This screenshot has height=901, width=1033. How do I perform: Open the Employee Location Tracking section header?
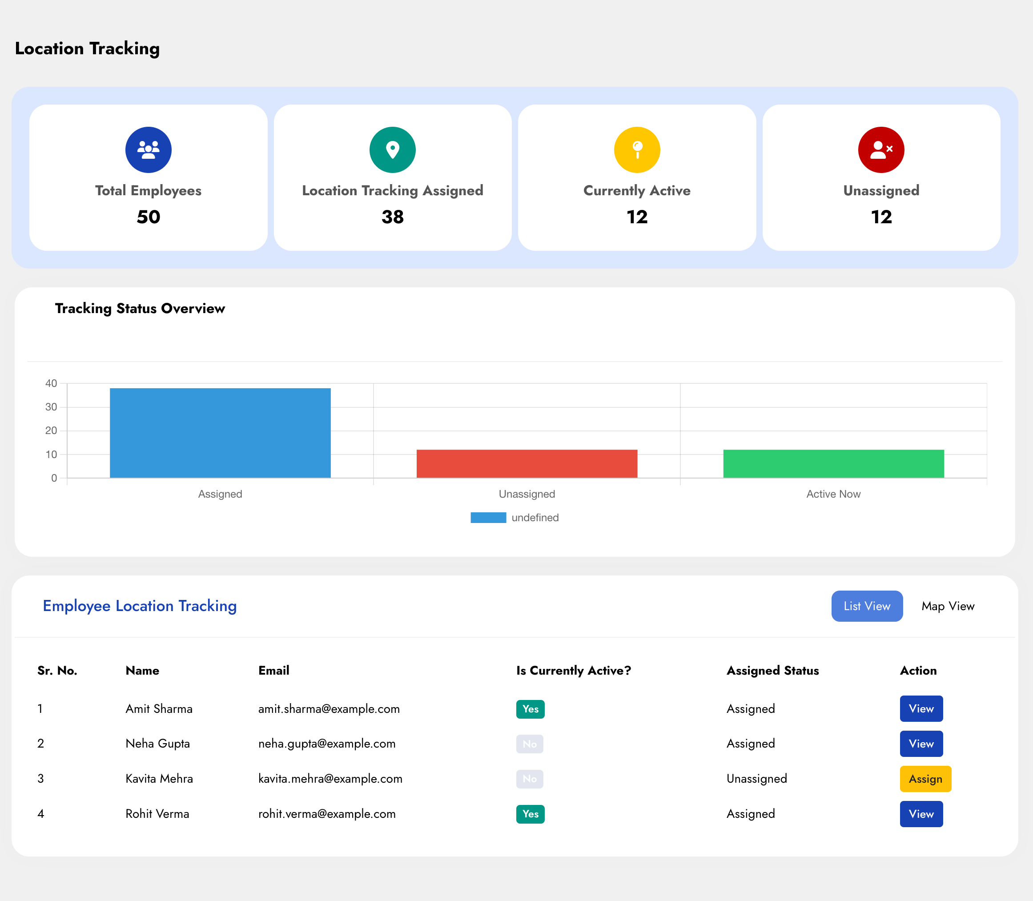point(140,606)
